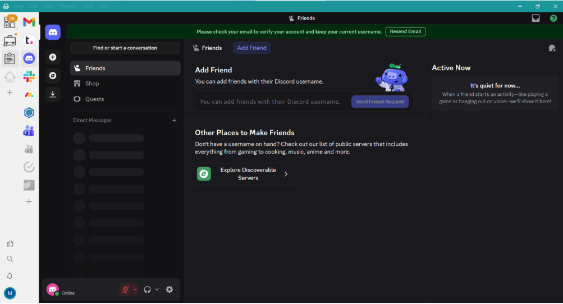This screenshot has height=304, width=563.
Task: Click the green help question mark
Action: pyautogui.click(x=553, y=19)
